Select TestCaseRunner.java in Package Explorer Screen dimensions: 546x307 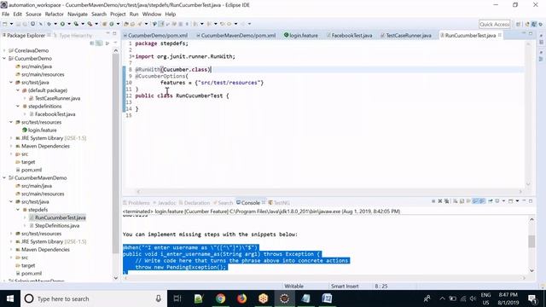point(55,98)
